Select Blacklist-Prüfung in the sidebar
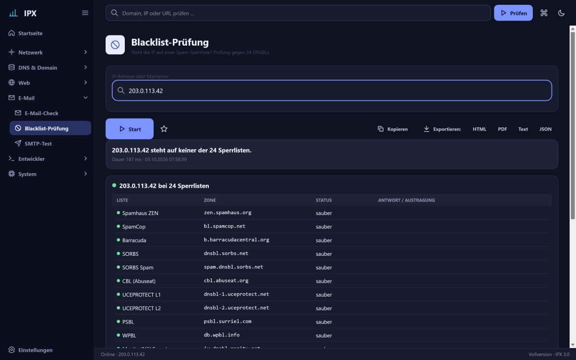 50,128
